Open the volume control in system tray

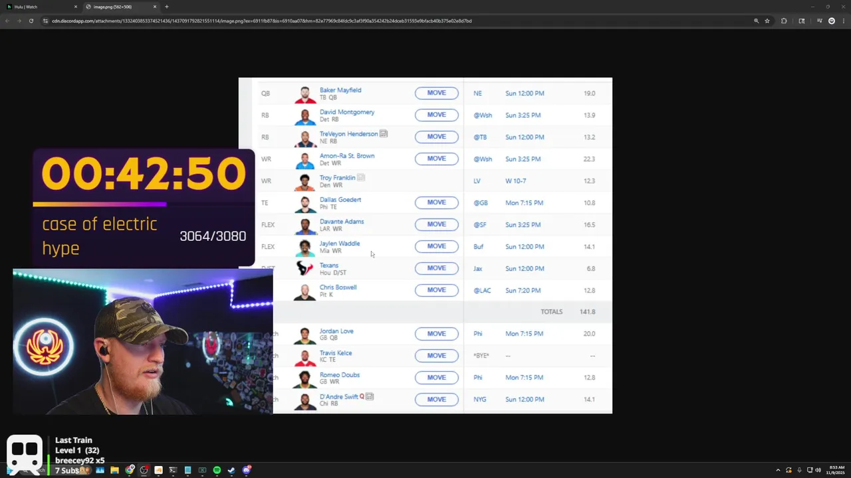818,470
